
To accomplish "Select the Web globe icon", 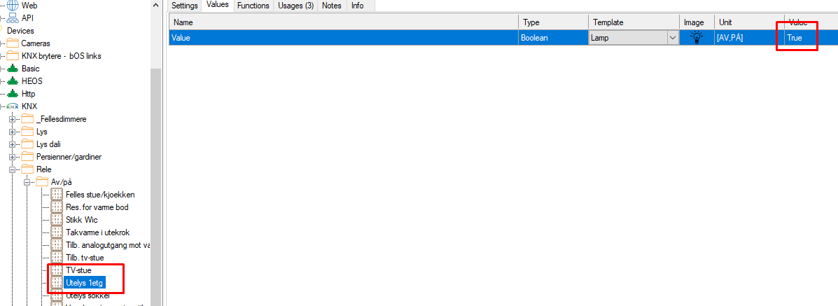I will point(13,5).
